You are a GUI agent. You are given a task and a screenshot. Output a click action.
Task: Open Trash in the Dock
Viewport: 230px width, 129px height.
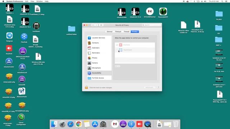coord(176,124)
